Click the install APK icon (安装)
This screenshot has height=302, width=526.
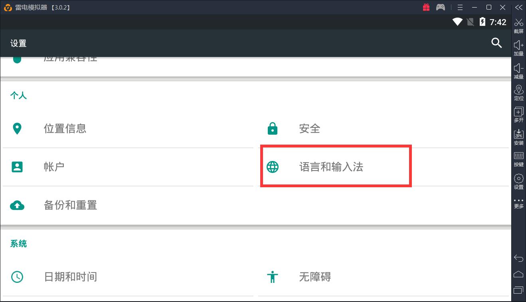click(518, 137)
